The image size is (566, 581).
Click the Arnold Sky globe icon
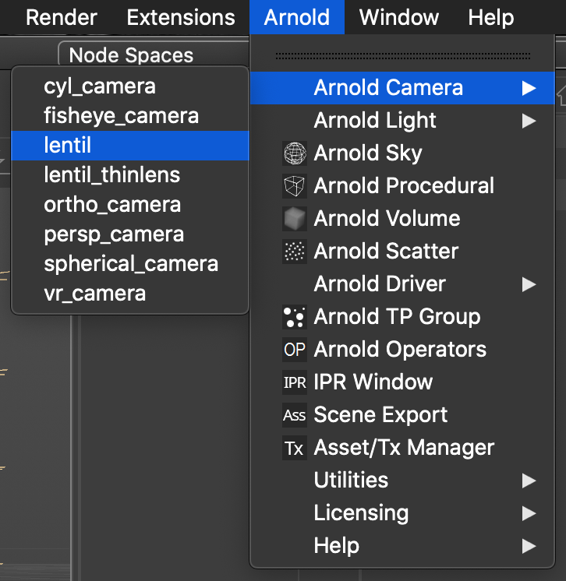tap(295, 153)
